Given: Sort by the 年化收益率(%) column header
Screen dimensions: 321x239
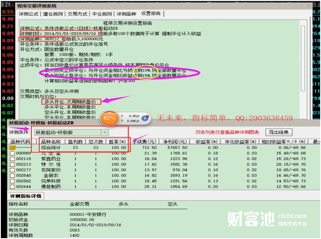Looking at the screenshot, I should click(x=240, y=142).
